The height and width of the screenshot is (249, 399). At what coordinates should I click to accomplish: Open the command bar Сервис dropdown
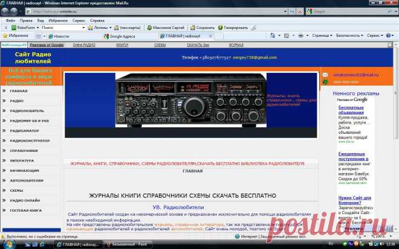[x=375, y=36]
